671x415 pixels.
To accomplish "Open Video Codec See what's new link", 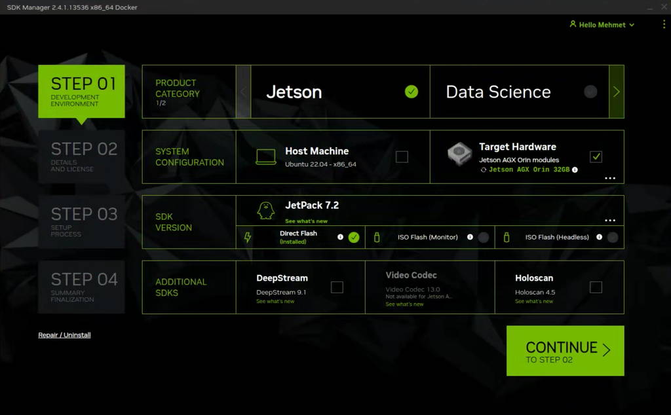I will coord(404,304).
